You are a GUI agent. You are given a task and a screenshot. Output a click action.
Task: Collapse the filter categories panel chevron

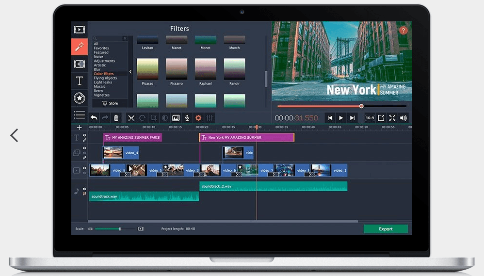click(130, 72)
